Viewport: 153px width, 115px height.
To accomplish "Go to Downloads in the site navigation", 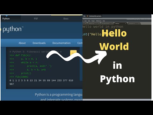I will point(39,43).
